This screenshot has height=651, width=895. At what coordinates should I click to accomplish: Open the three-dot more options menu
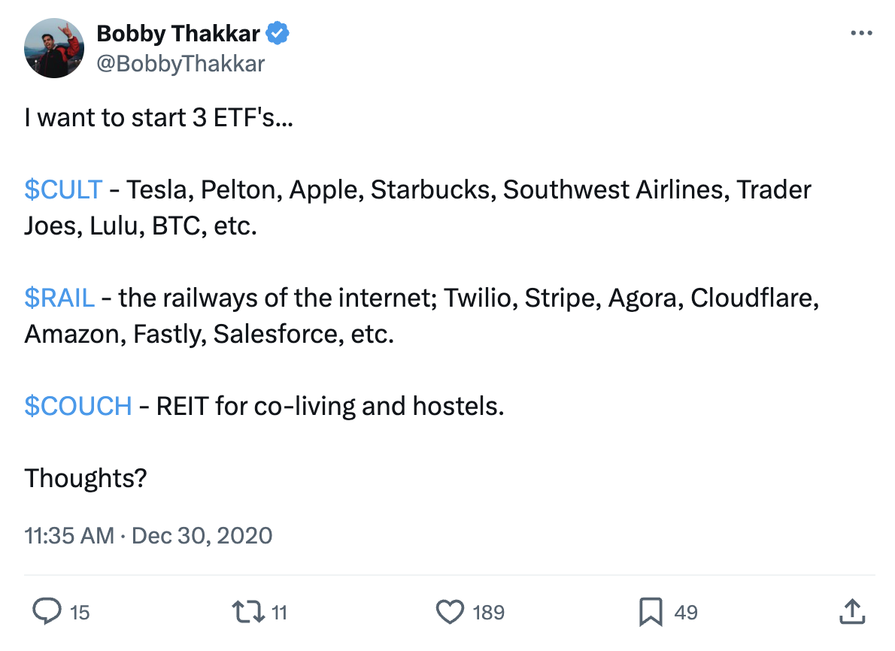pos(861,33)
